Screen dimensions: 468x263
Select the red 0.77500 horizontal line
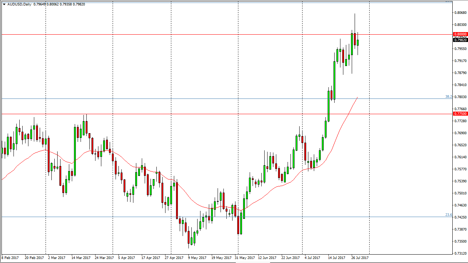click(219, 114)
